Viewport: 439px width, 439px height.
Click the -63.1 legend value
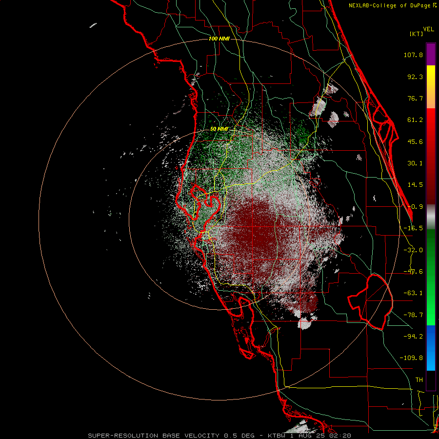pos(413,293)
